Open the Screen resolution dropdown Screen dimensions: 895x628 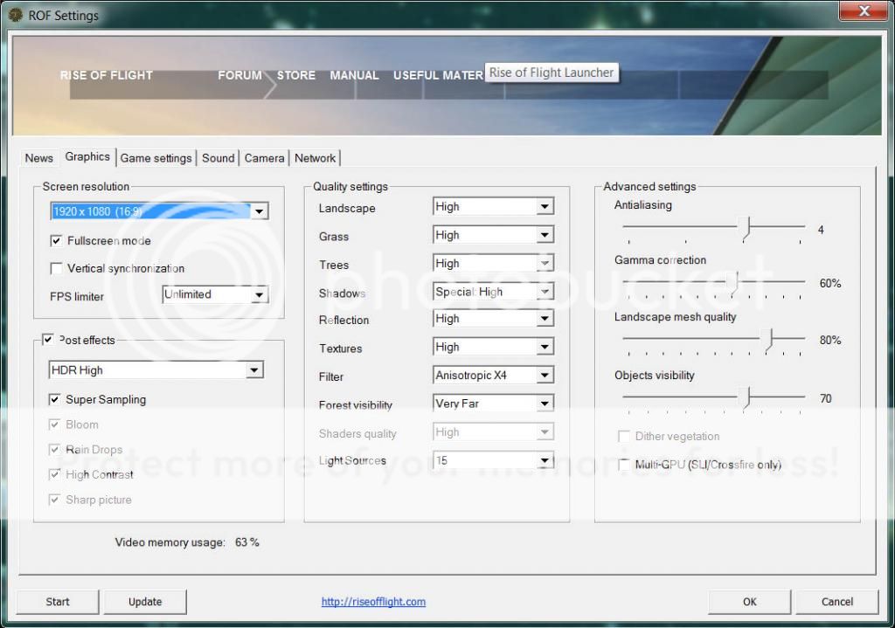pos(259,210)
